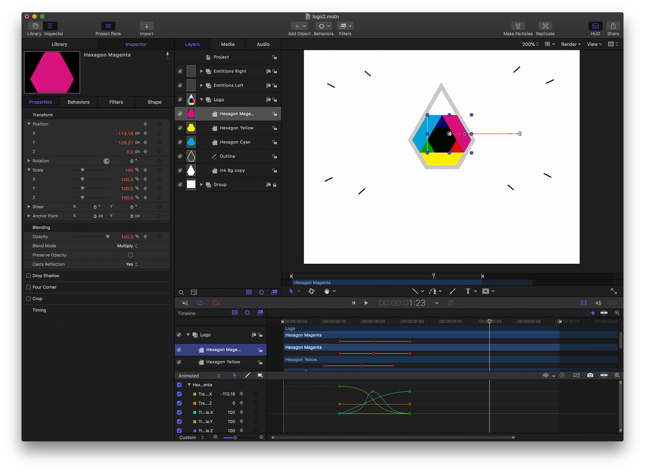Click the keyframe editor zoom slider
This screenshot has width=645, height=472.
(239, 438)
